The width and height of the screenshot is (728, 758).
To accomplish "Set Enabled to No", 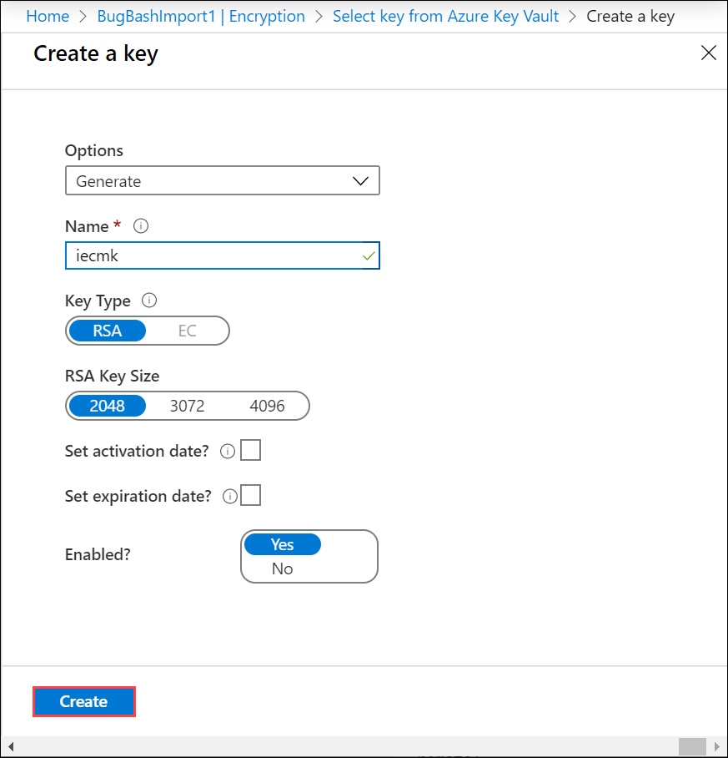I will coord(282,568).
